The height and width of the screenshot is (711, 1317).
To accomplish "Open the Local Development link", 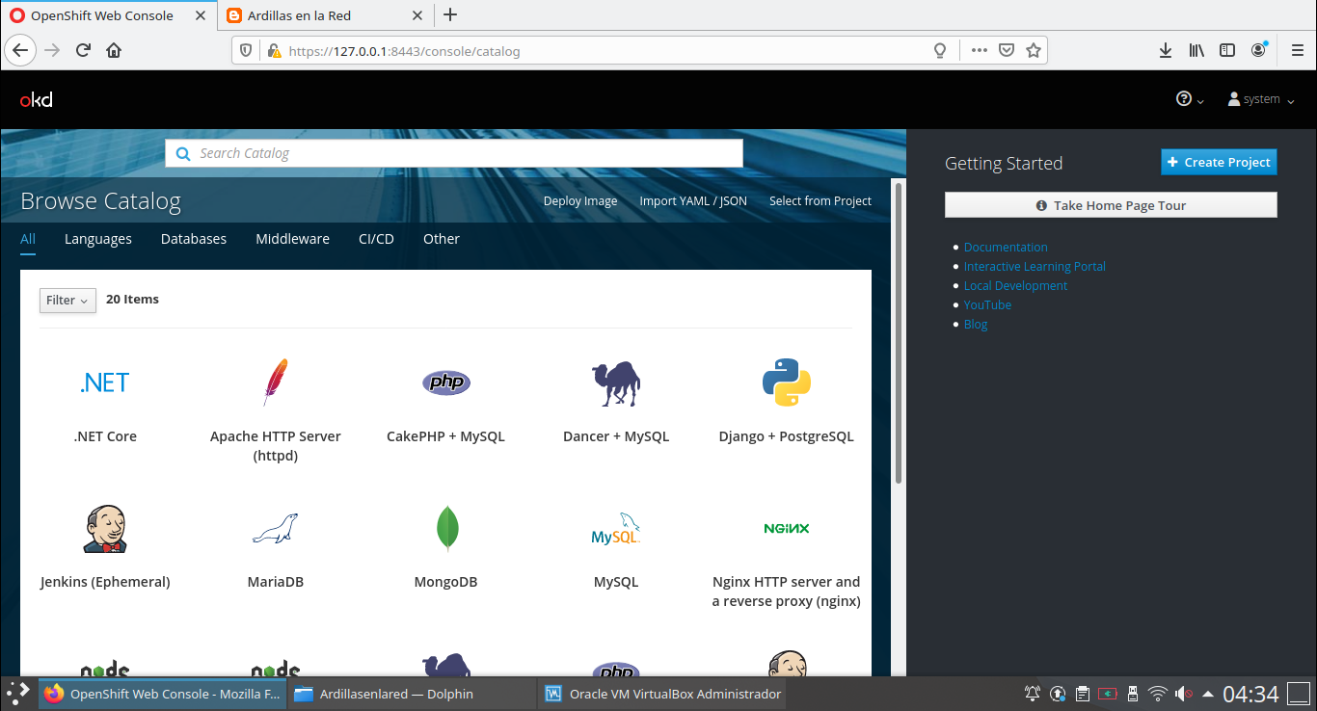I will [x=1016, y=286].
